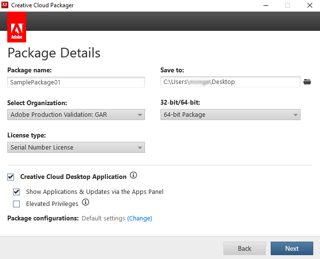Click the Adobe logo in the header
Screen dimensions: 320x259
point(16,27)
